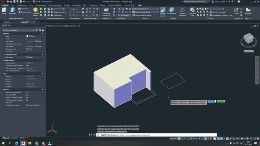Open the Unsaved View (Несохраненный вид) dropdown
The image size is (260, 146).
point(145,12)
